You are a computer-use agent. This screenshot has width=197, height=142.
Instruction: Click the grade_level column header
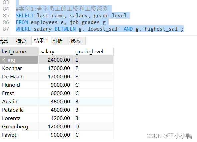pos(93,52)
